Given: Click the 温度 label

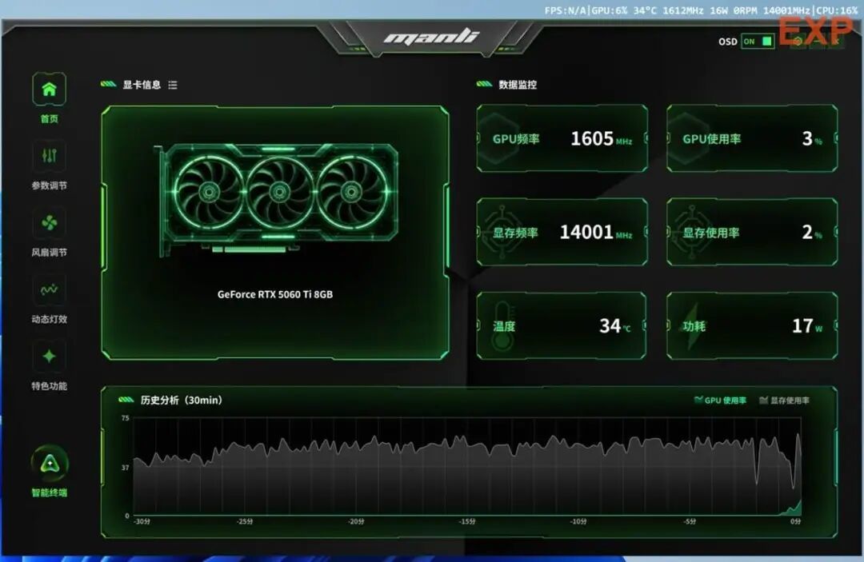Looking at the screenshot, I should tap(504, 326).
